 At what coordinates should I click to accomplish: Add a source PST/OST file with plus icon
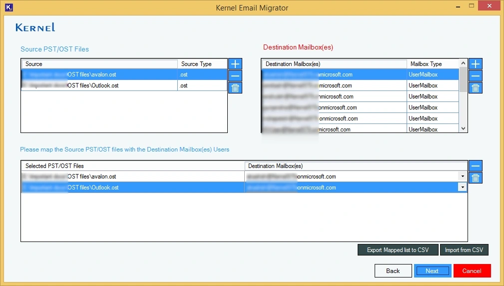pos(235,63)
